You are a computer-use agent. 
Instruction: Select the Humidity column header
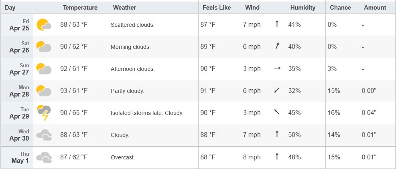(303, 8)
